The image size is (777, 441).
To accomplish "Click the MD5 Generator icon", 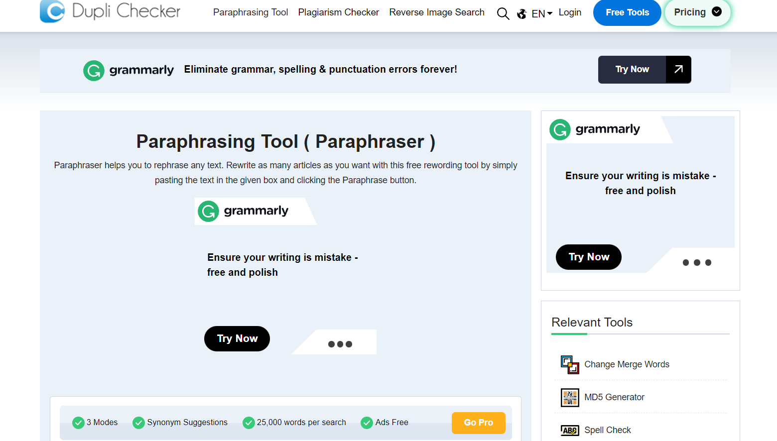I will 570,397.
